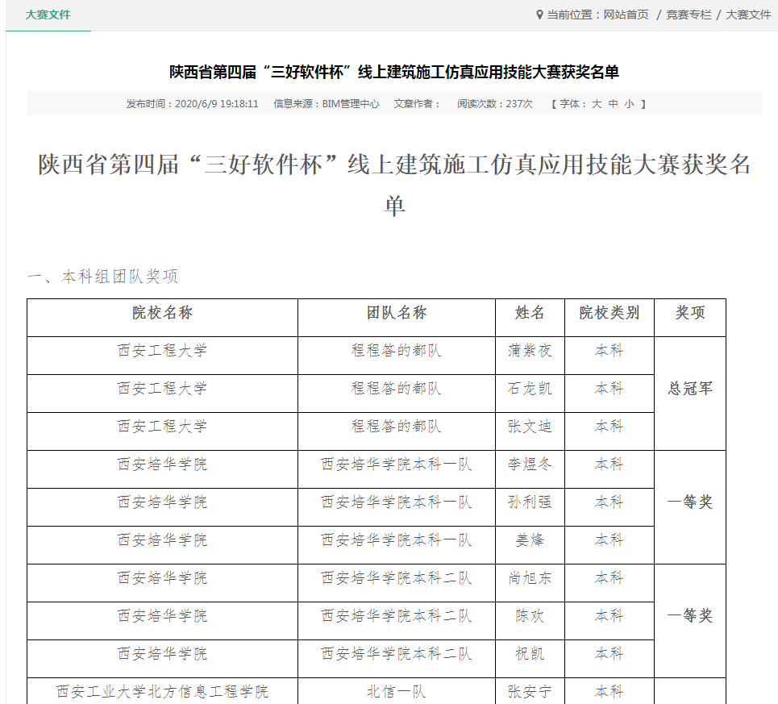Click 西安工业大学北方信息工程学院 school cell

point(162,692)
